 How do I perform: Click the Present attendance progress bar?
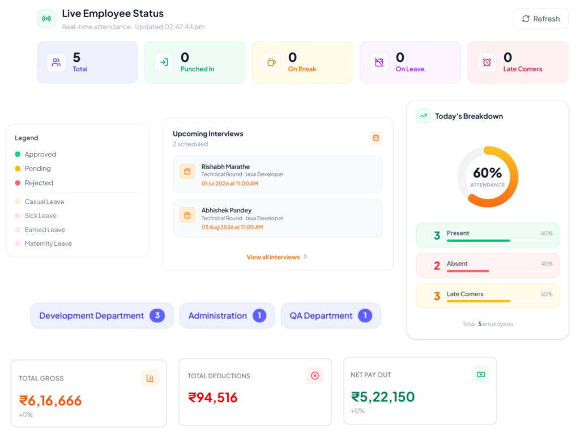point(500,241)
